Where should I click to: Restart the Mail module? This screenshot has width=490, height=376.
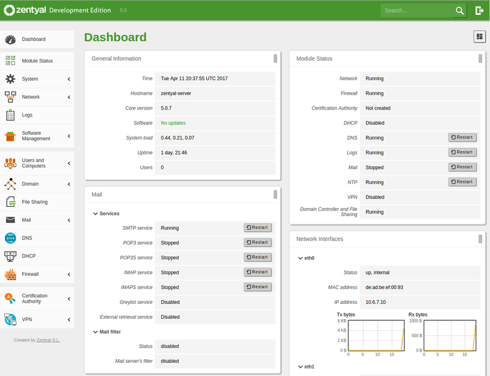pyautogui.click(x=462, y=167)
